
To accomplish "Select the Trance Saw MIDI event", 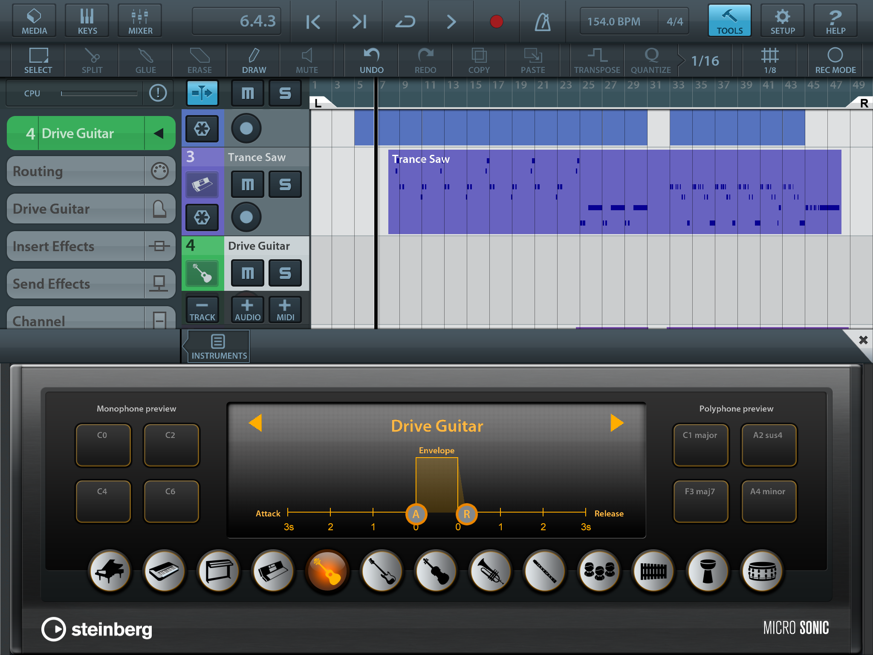I will [x=615, y=191].
